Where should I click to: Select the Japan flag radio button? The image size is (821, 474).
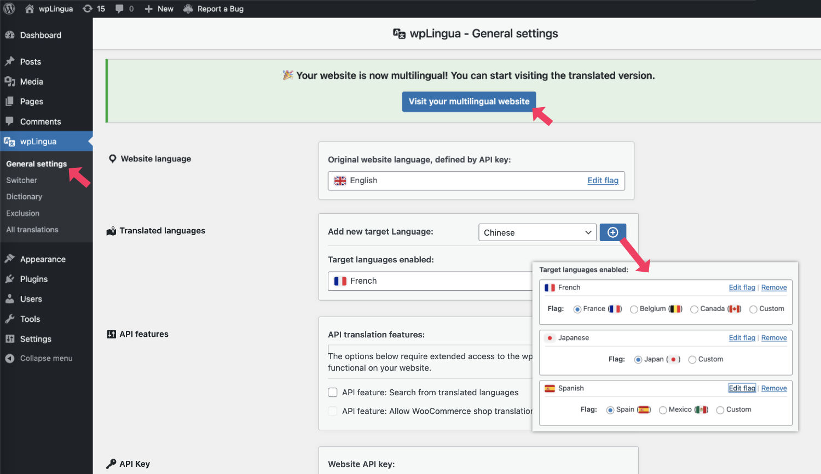[638, 360]
